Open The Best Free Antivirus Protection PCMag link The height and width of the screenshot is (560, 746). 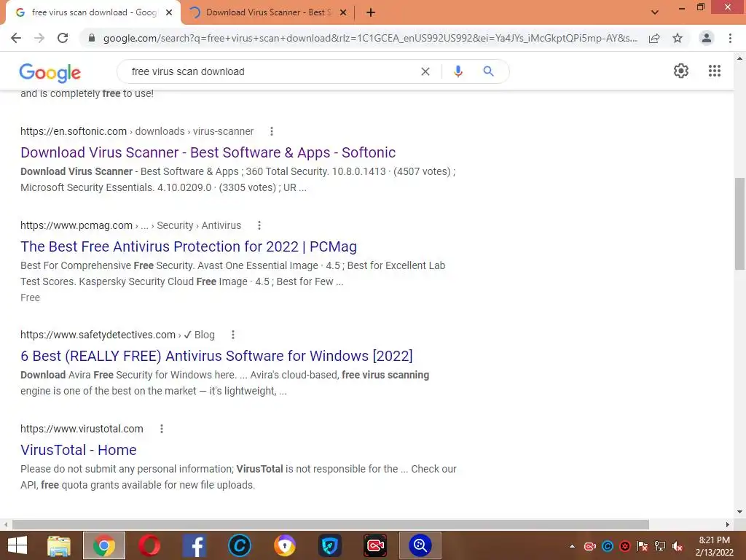pyautogui.click(x=189, y=246)
